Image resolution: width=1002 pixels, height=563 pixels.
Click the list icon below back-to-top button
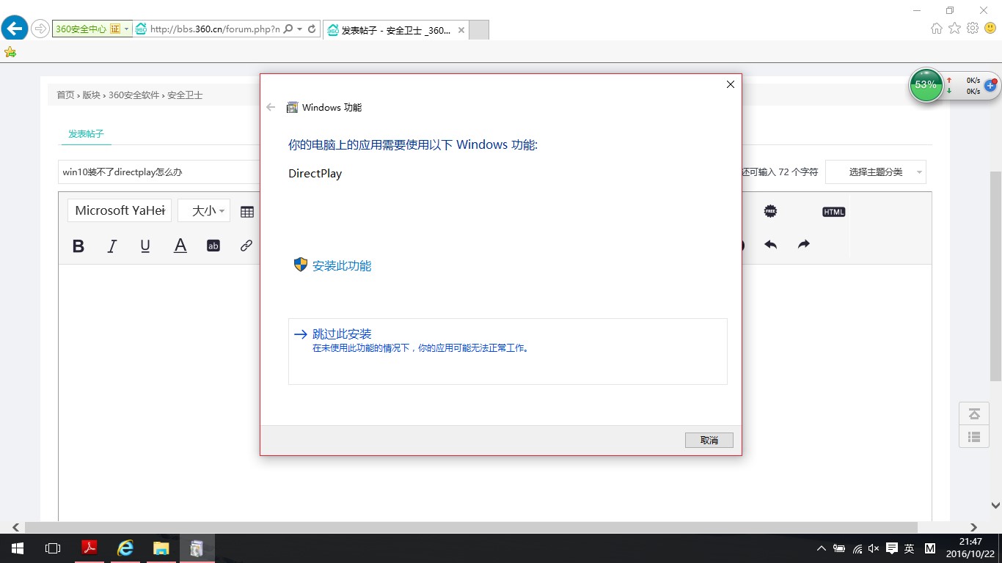(x=974, y=437)
